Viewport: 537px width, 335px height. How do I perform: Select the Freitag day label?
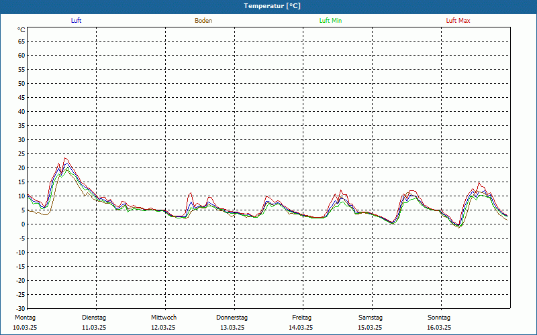(301, 318)
